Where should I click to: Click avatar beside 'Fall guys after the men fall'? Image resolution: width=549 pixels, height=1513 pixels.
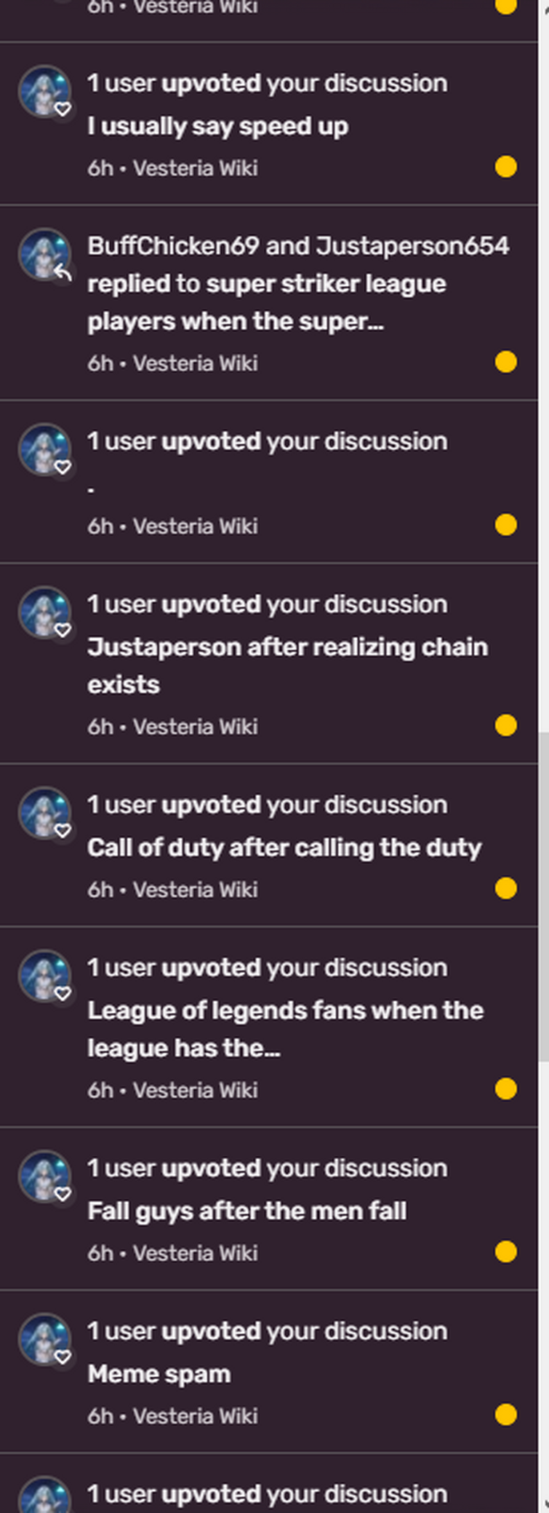tap(44, 1177)
